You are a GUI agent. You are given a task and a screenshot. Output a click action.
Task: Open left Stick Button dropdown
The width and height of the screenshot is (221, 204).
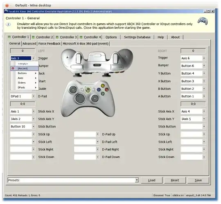click(x=34, y=127)
